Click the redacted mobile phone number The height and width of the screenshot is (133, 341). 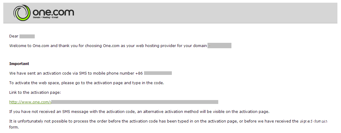coord(158,73)
